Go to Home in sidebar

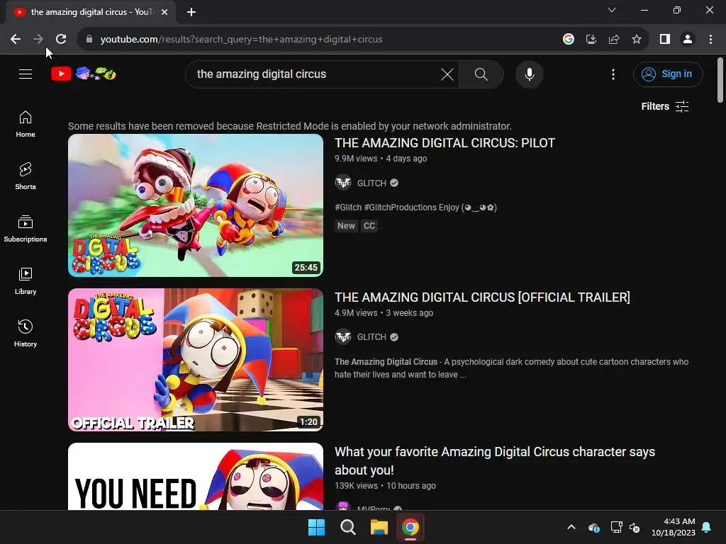(26, 124)
